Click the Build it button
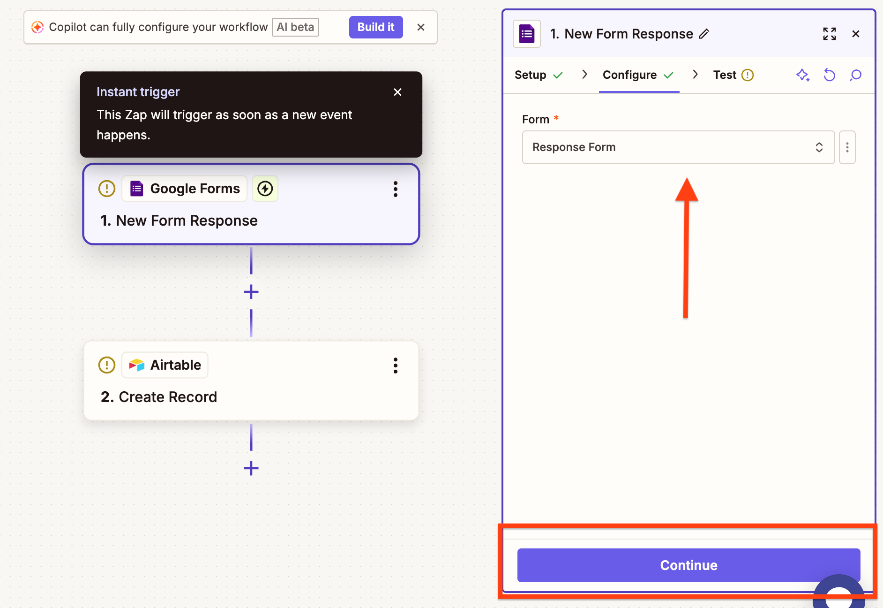This screenshot has width=883, height=608. pos(376,27)
